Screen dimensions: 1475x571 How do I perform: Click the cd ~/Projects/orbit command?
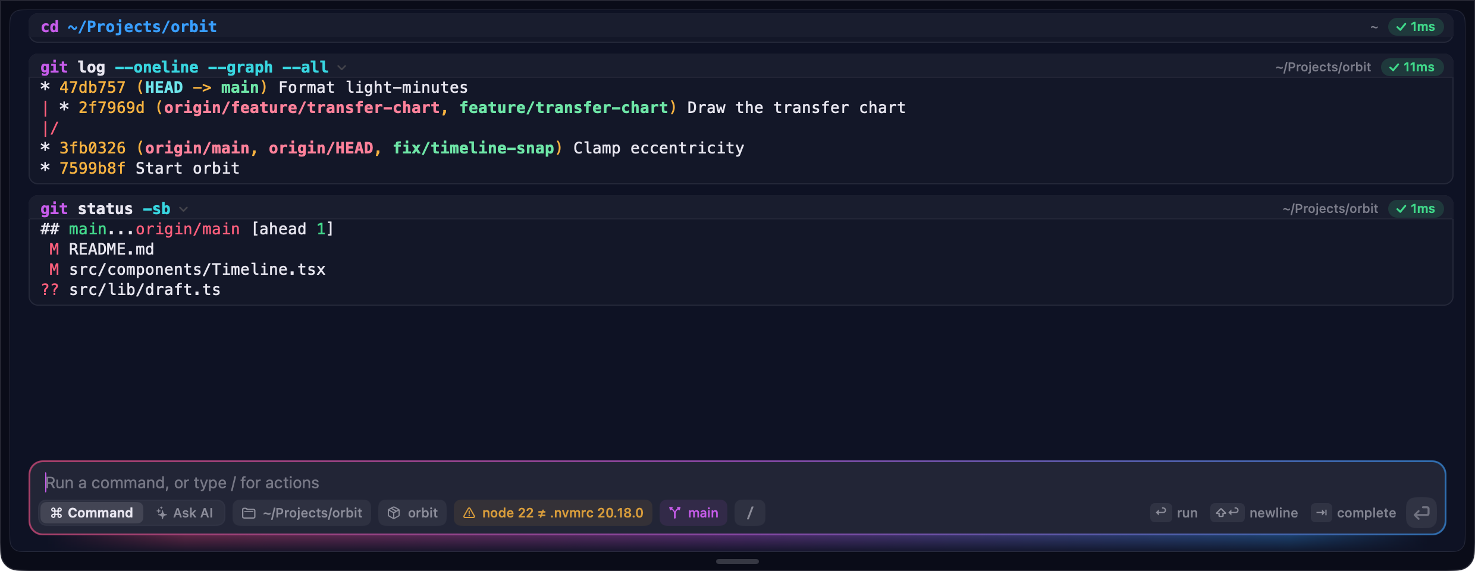[129, 27]
